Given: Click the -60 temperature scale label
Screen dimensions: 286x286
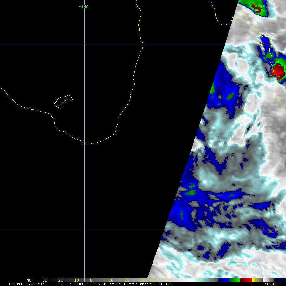Looking at the screenshot, I should 166,280.
